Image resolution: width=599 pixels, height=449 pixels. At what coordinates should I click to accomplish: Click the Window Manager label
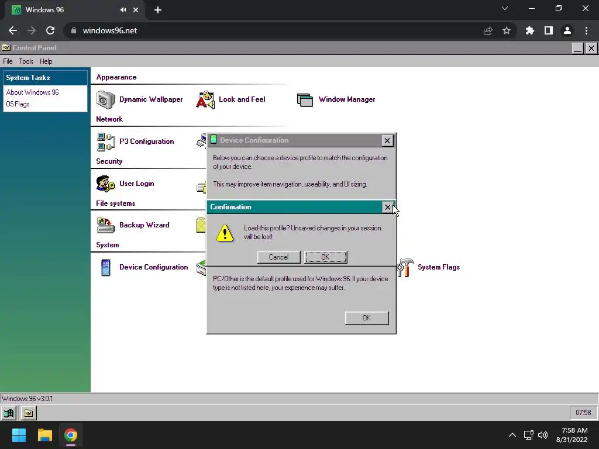point(347,99)
